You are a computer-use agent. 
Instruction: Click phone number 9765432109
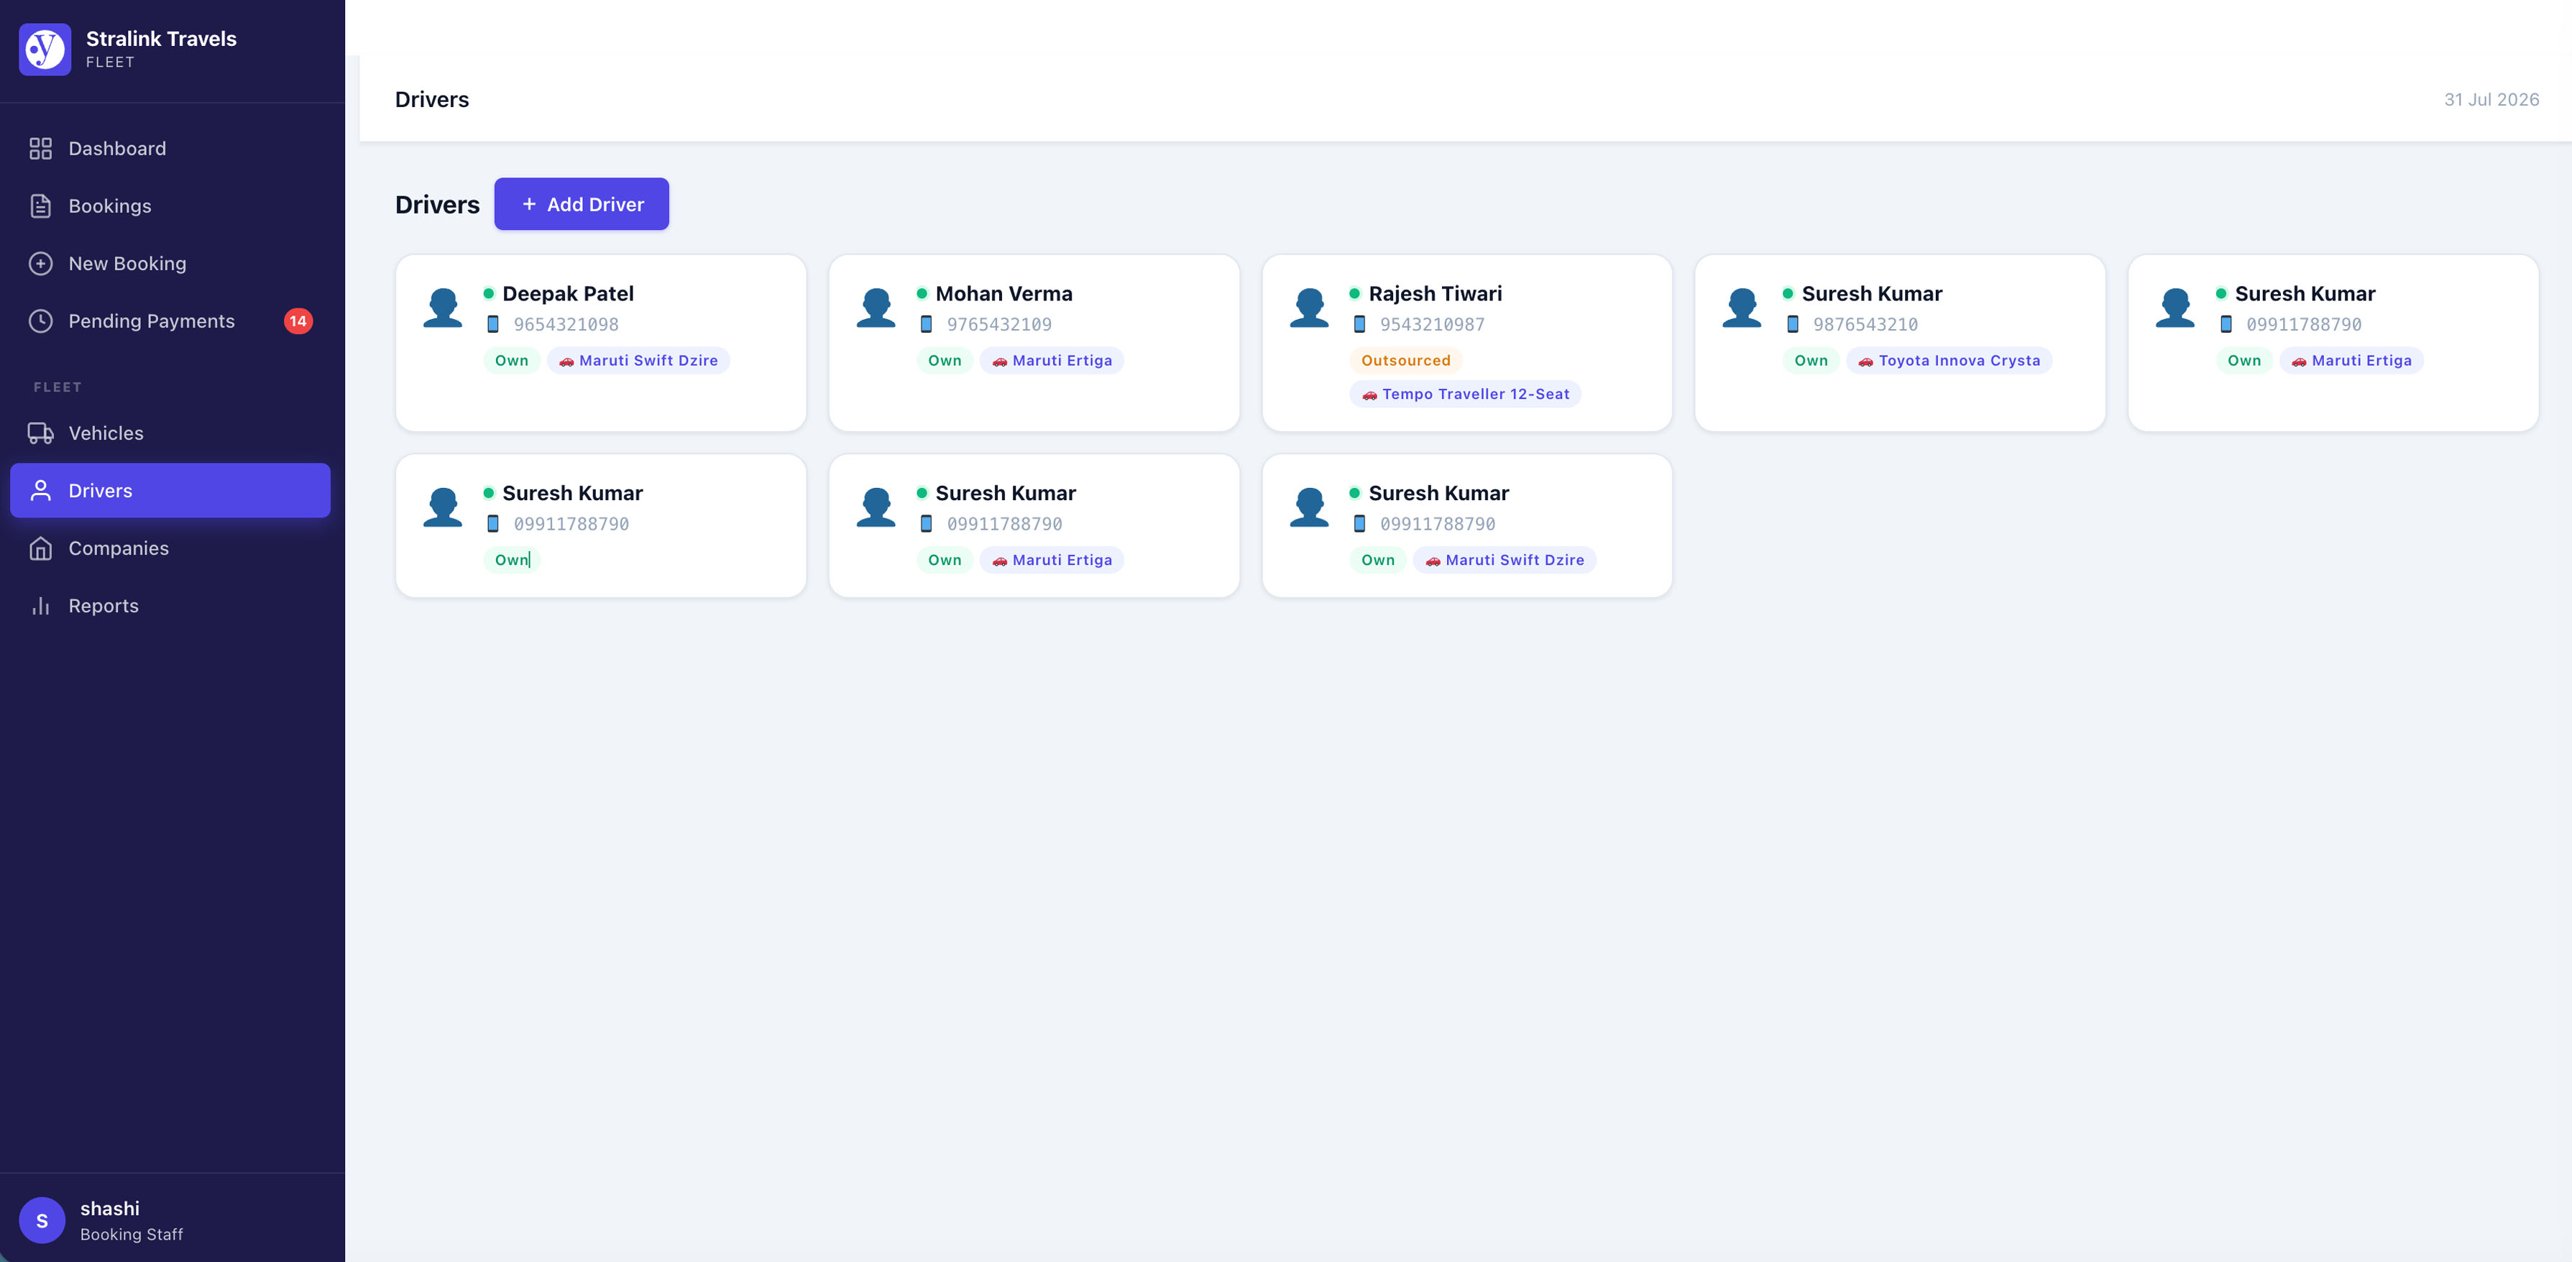point(999,325)
